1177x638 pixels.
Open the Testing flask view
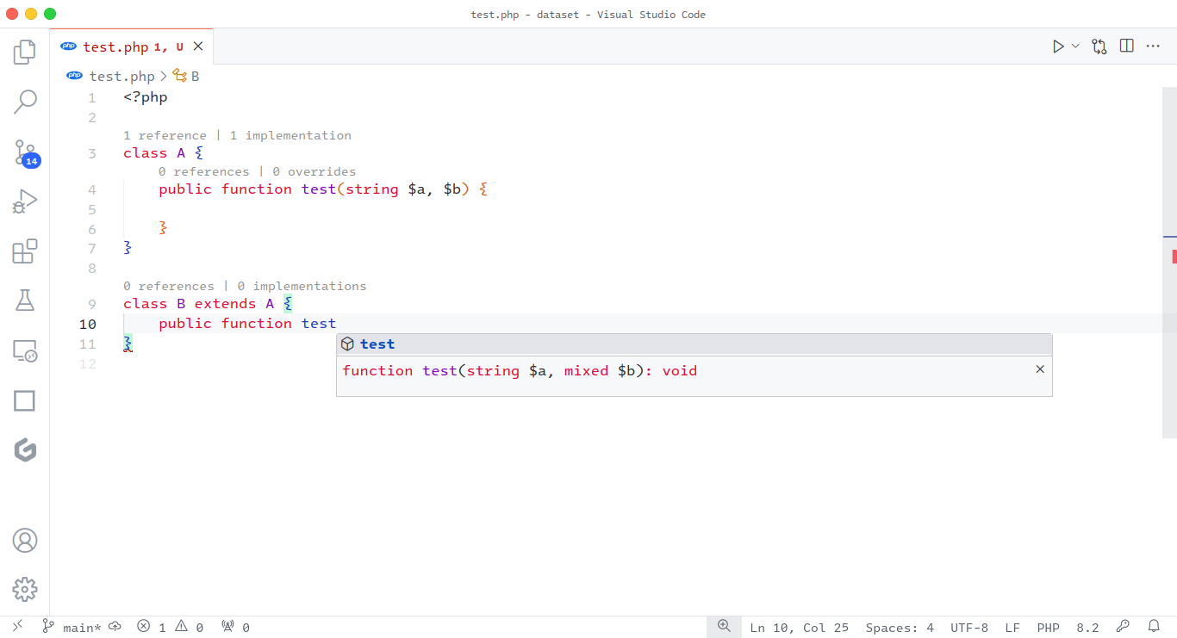click(25, 300)
